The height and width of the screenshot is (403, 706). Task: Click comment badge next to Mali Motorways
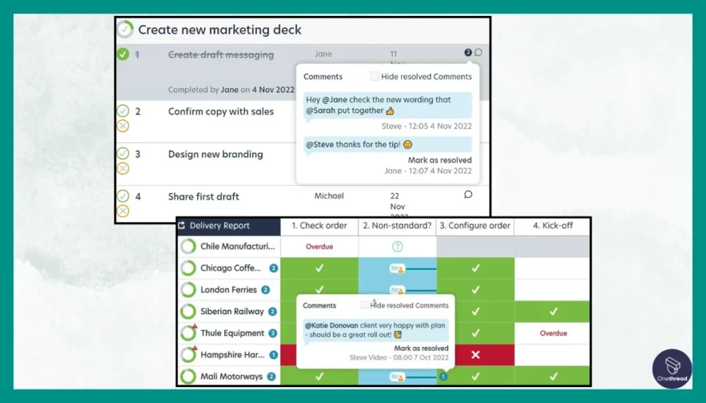pos(271,376)
